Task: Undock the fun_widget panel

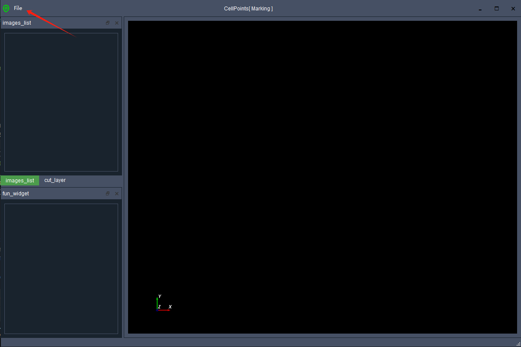Action: tap(108, 194)
